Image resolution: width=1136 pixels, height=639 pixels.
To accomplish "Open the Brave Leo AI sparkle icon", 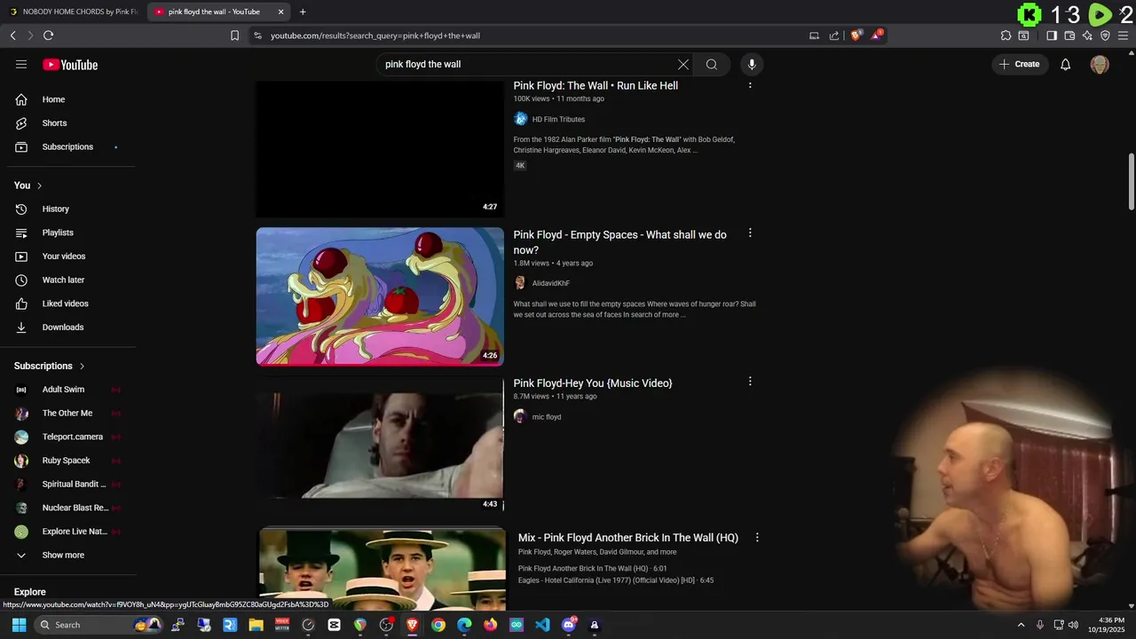I will [1087, 35].
